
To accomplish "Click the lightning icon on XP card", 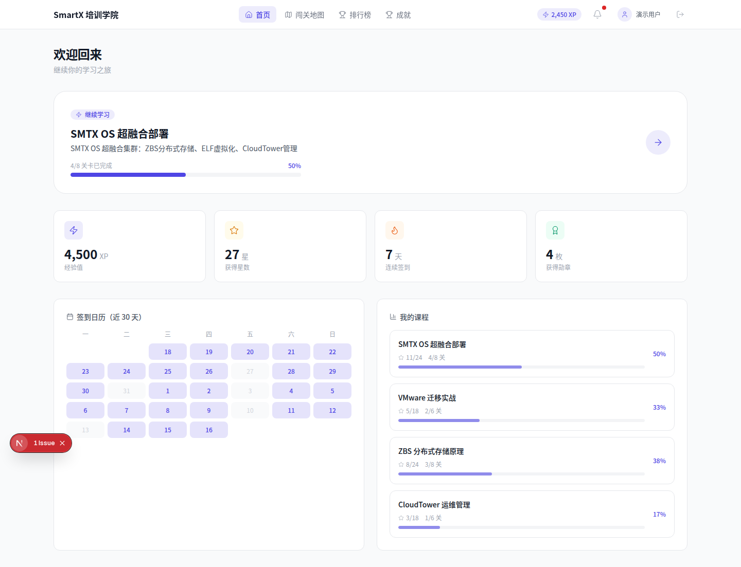I will point(74,230).
